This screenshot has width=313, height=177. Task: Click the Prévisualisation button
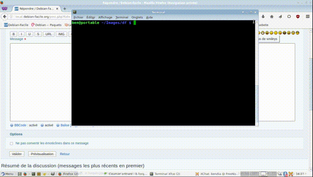pos(42,154)
